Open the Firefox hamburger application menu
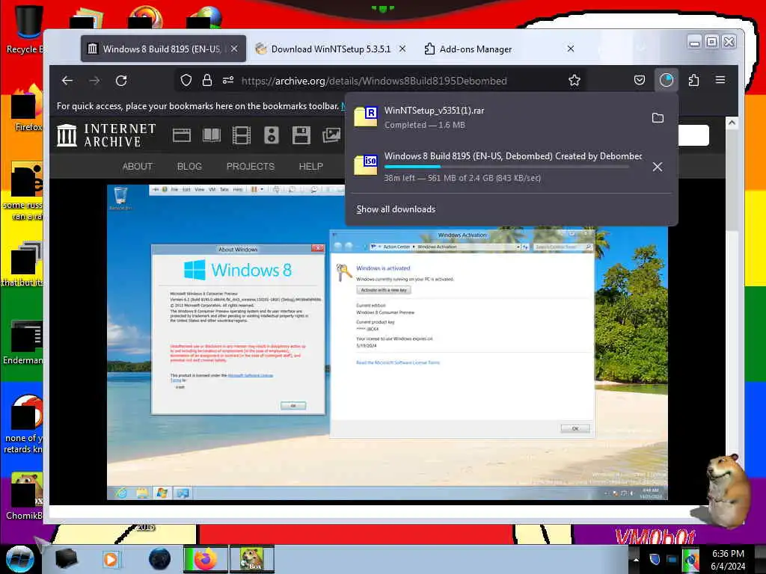766x574 pixels. [x=720, y=80]
